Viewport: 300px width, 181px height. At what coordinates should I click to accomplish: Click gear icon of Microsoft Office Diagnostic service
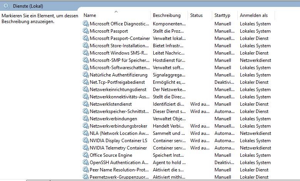[x=86, y=24]
